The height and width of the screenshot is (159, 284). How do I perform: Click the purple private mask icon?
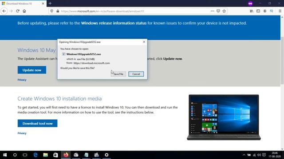[x=250, y=4]
